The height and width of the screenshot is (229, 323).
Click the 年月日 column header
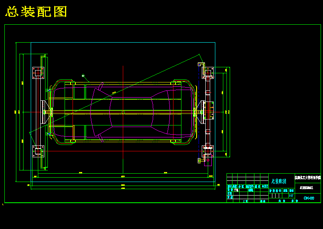[265, 186]
